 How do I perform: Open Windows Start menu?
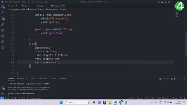pos(61,102)
